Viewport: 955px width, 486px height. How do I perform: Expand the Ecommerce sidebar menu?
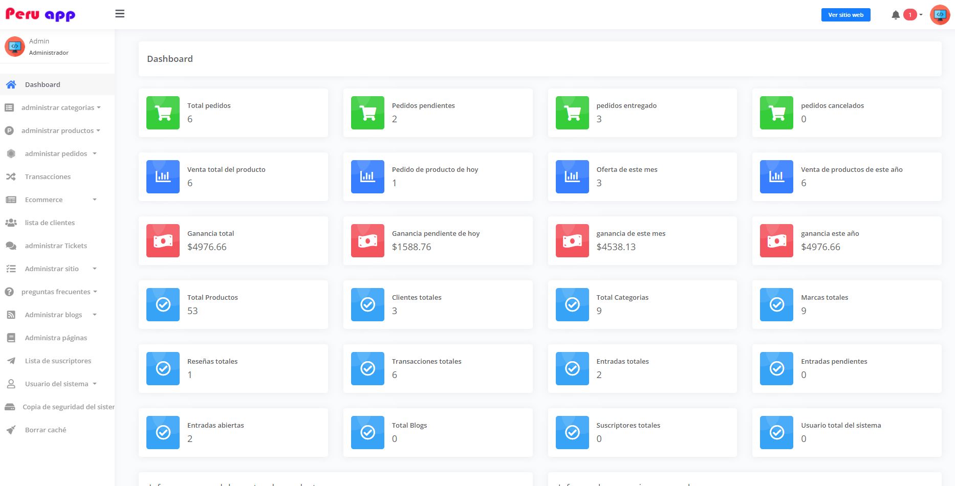tap(57, 200)
